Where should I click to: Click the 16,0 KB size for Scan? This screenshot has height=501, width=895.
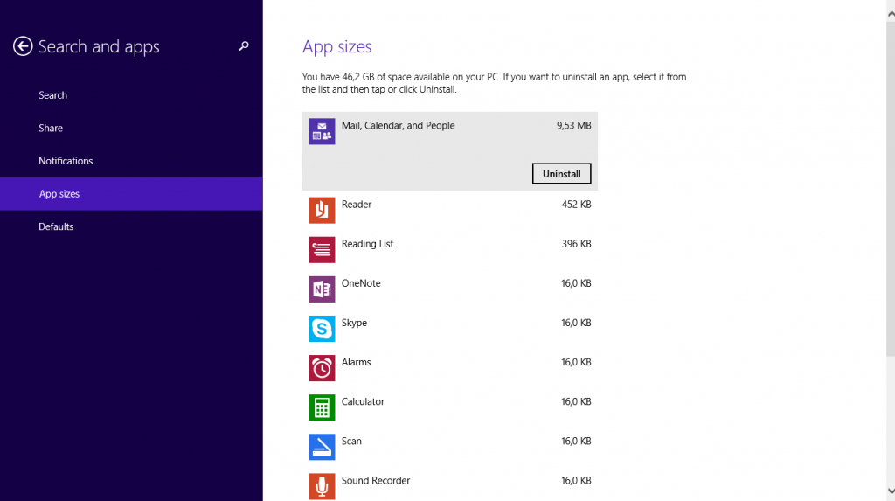[576, 441]
